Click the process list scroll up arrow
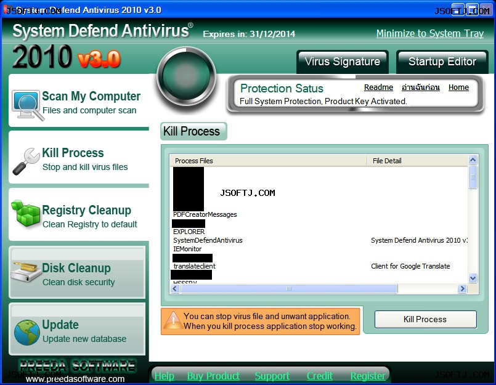Image resolution: width=496 pixels, height=385 pixels. coord(473,160)
